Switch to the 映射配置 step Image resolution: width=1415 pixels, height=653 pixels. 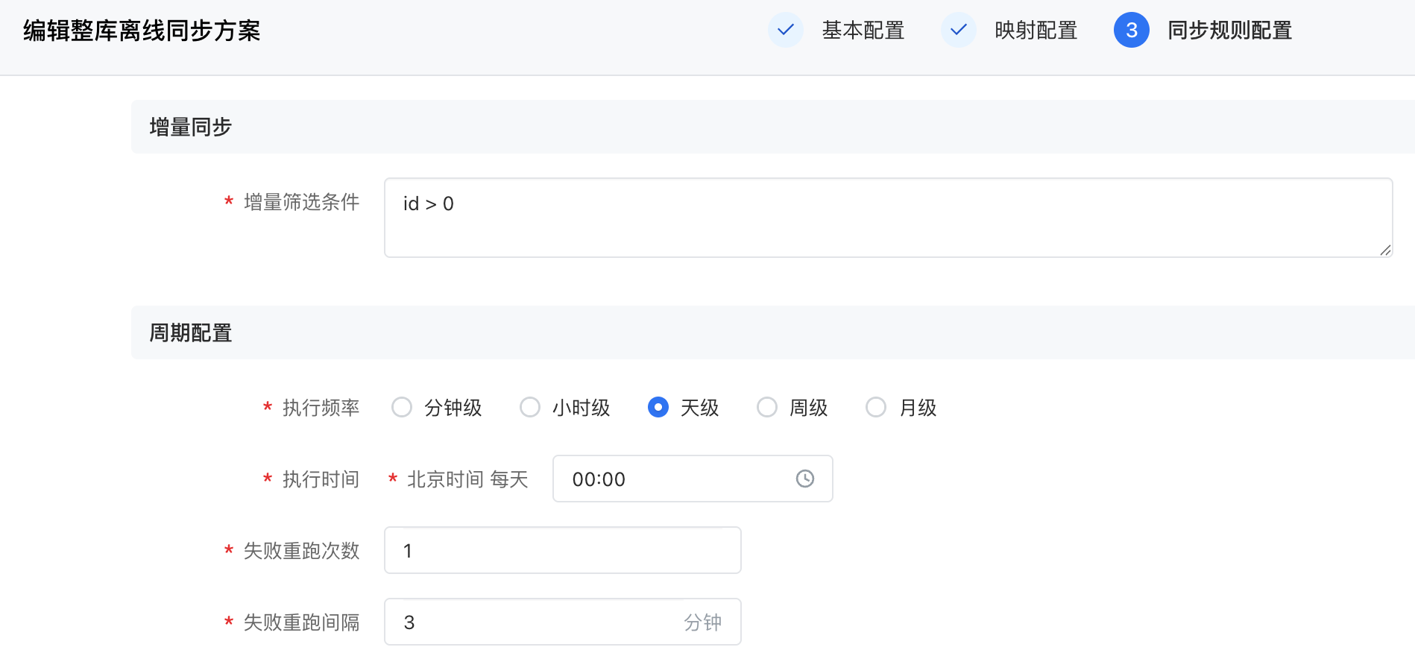tap(1036, 30)
